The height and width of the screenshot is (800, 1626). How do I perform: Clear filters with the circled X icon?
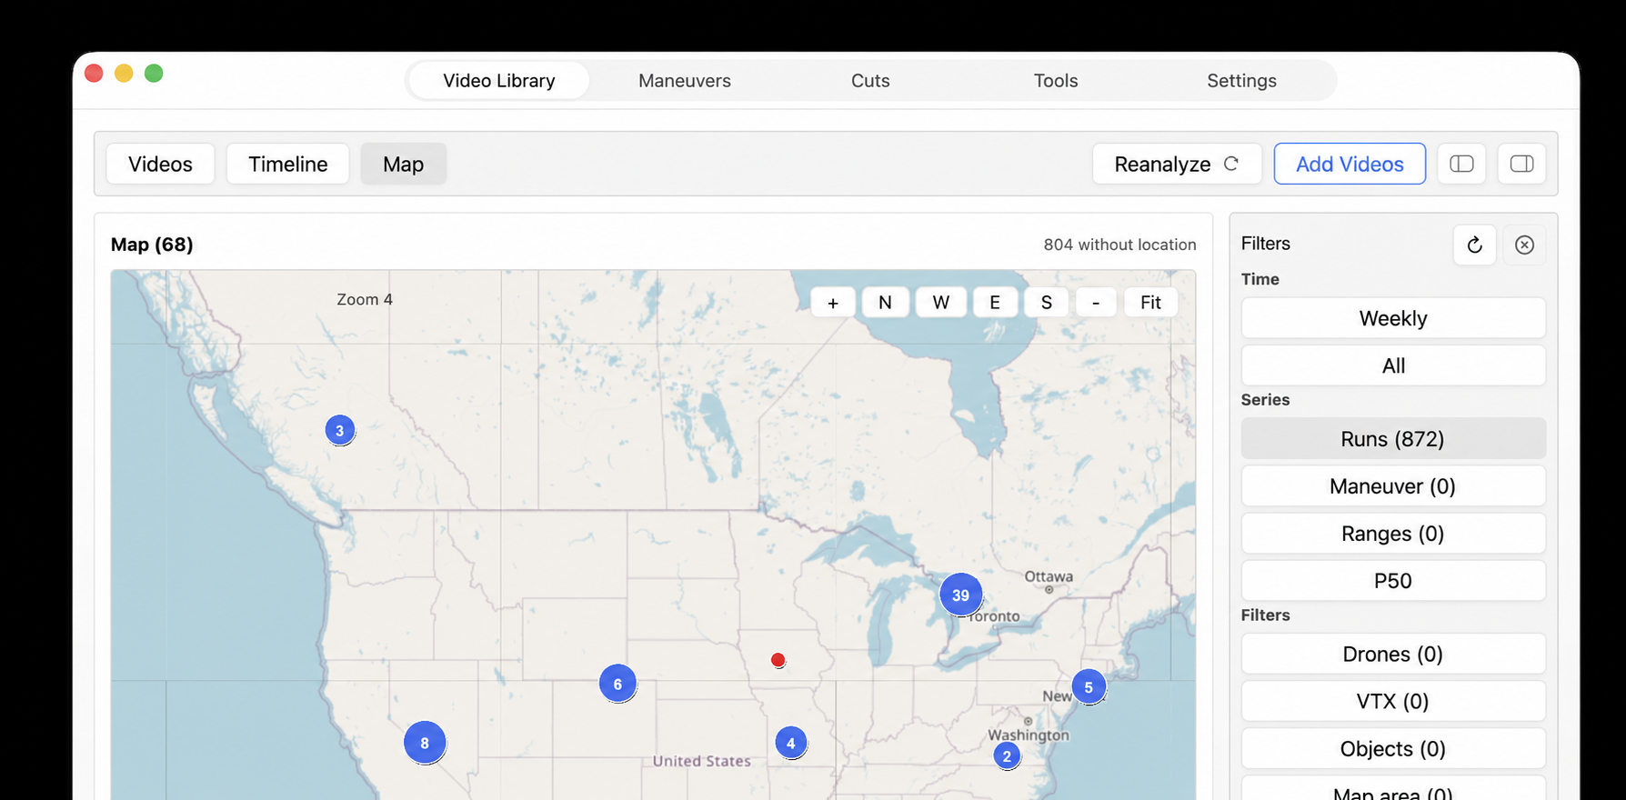tap(1524, 245)
